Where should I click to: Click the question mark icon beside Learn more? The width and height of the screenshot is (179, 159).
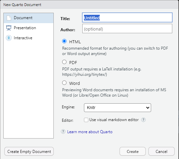63,131
